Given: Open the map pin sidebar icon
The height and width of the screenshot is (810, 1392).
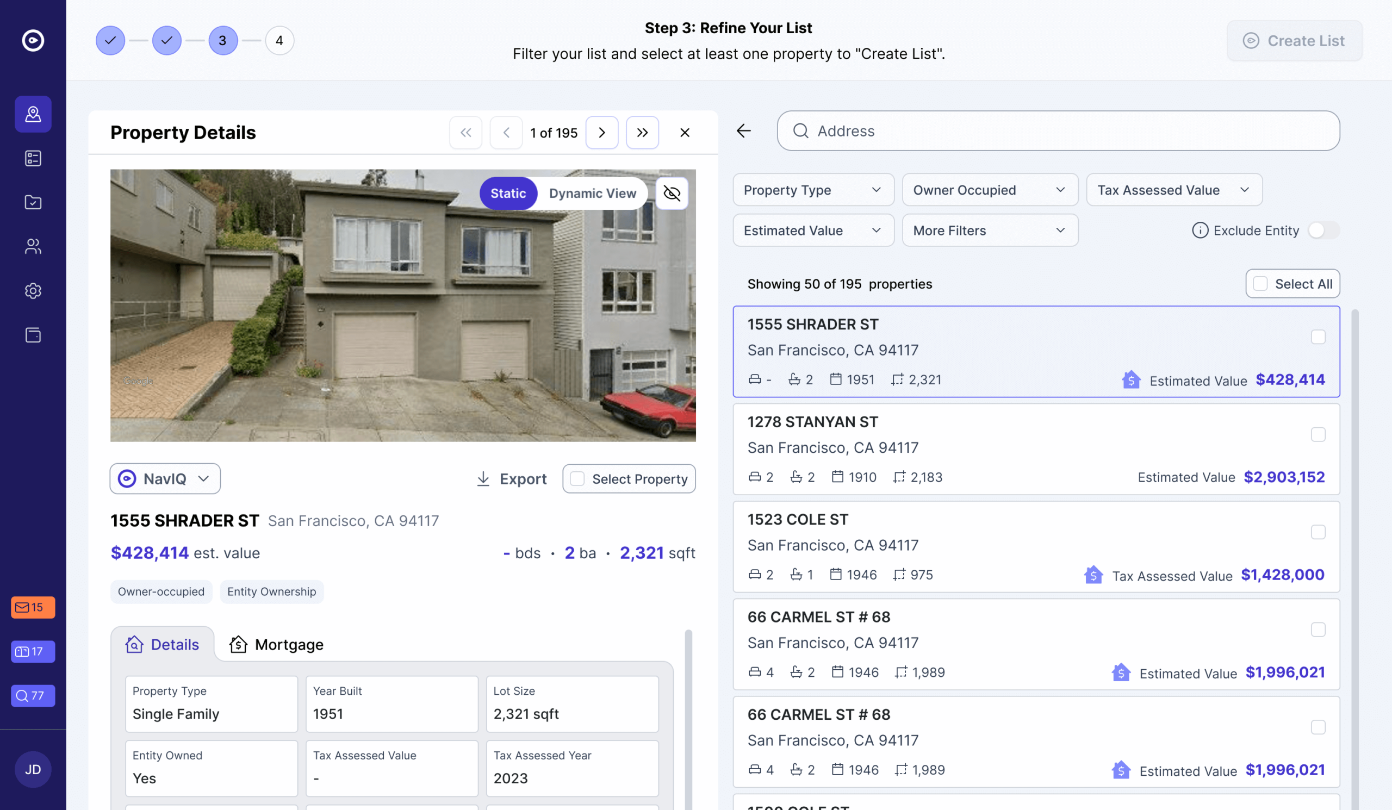Looking at the screenshot, I should tap(33, 114).
